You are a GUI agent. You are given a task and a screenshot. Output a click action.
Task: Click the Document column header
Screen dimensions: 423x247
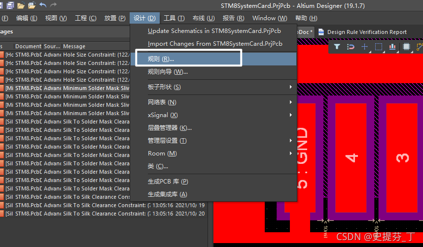point(28,46)
